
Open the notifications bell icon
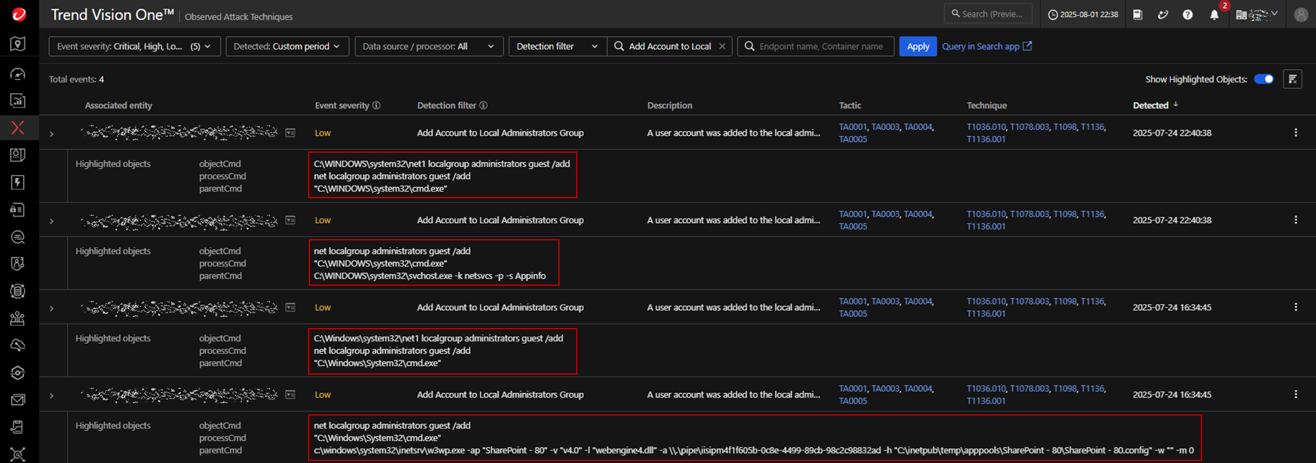tap(1214, 14)
